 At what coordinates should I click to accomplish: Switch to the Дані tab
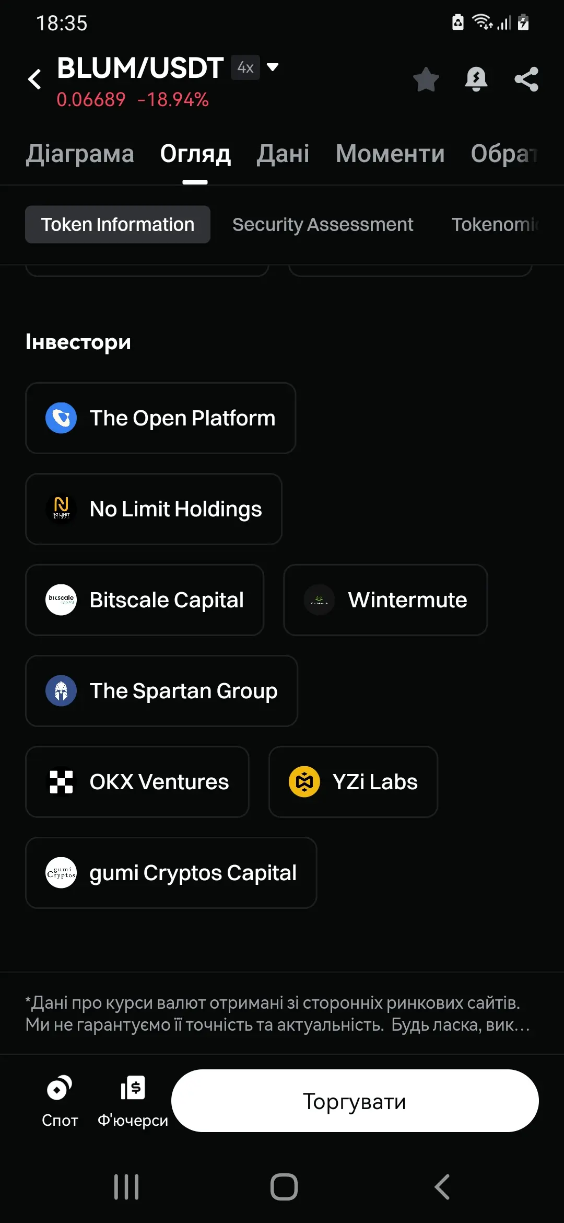pos(283,154)
